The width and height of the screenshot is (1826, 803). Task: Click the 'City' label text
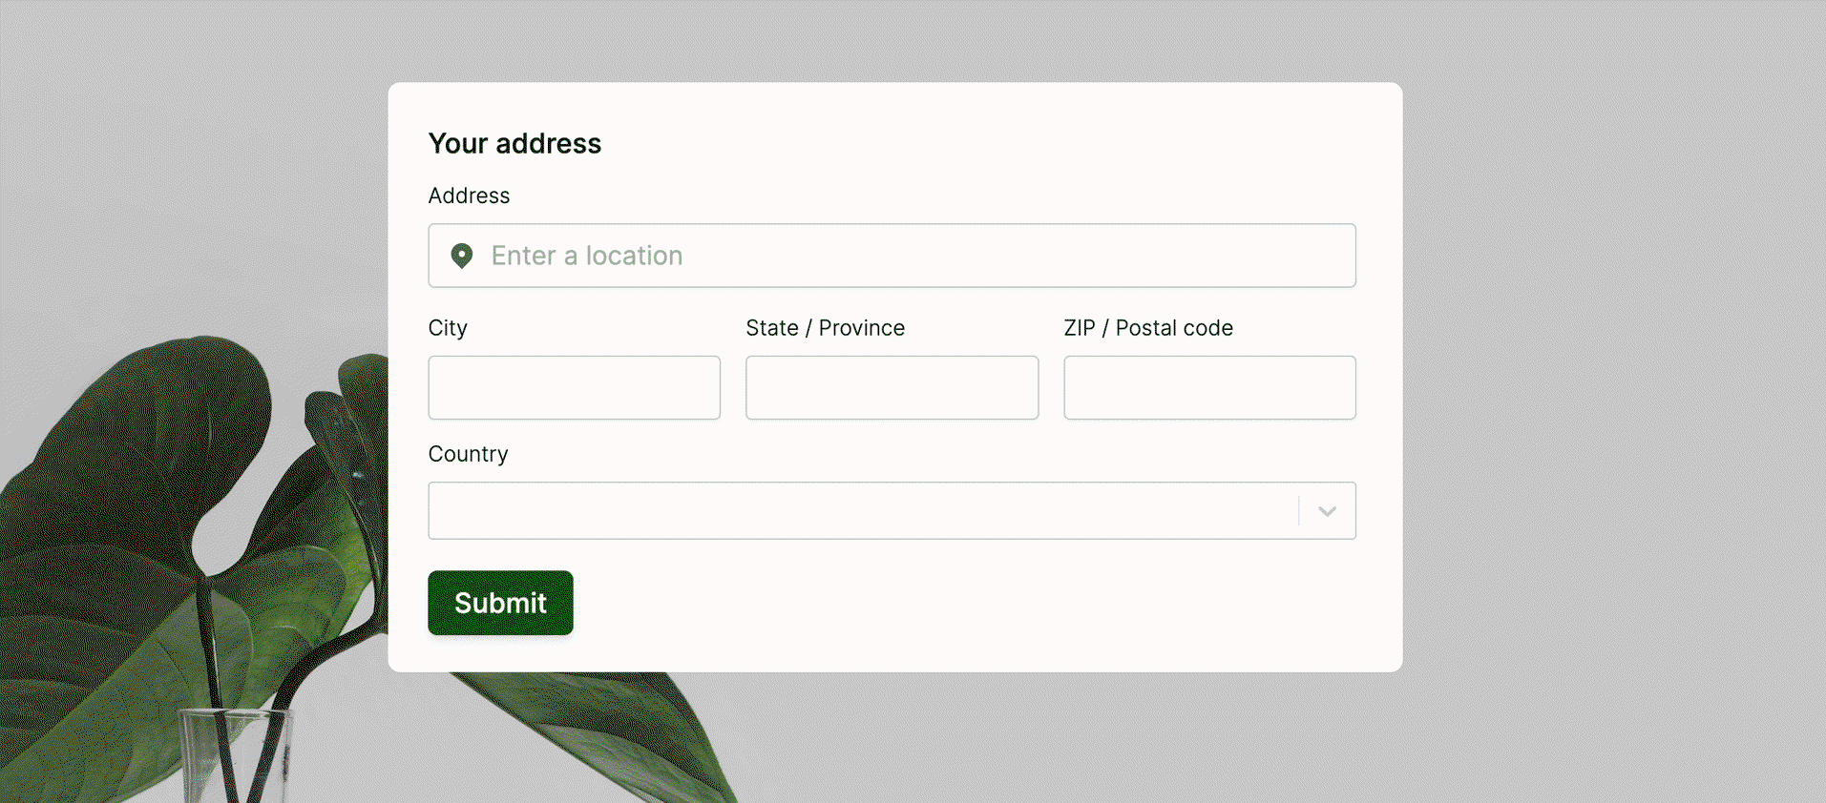448,328
